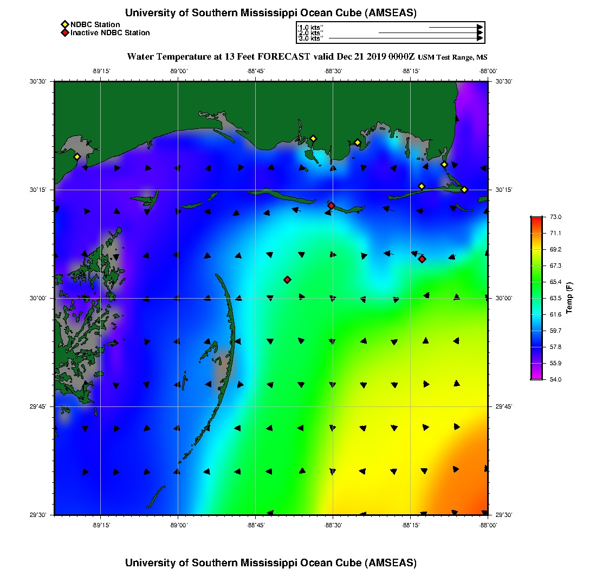This screenshot has width=596, height=569.
Task: Click the red Inactive NDBC Station legend diamond
Action: tap(64, 33)
